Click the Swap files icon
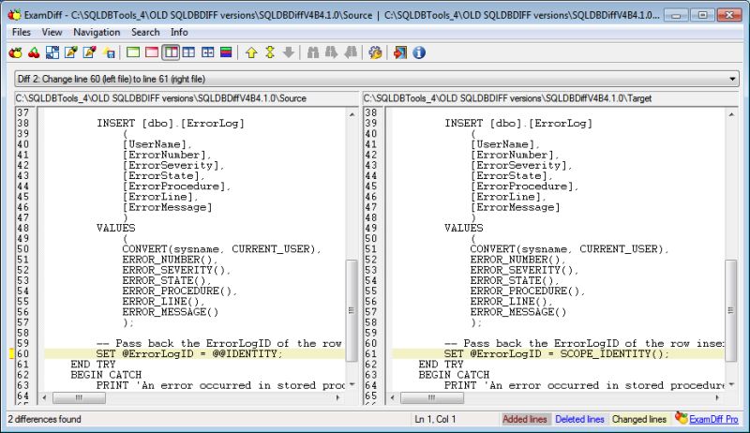 point(52,52)
